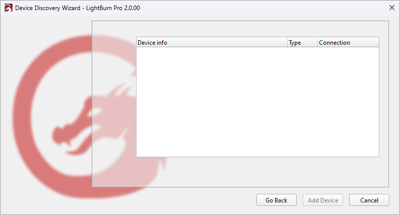
Task: Cancel the device discovery wizard
Action: [x=369, y=200]
